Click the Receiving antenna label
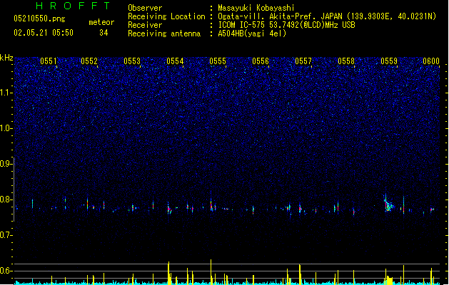 tap(164, 33)
